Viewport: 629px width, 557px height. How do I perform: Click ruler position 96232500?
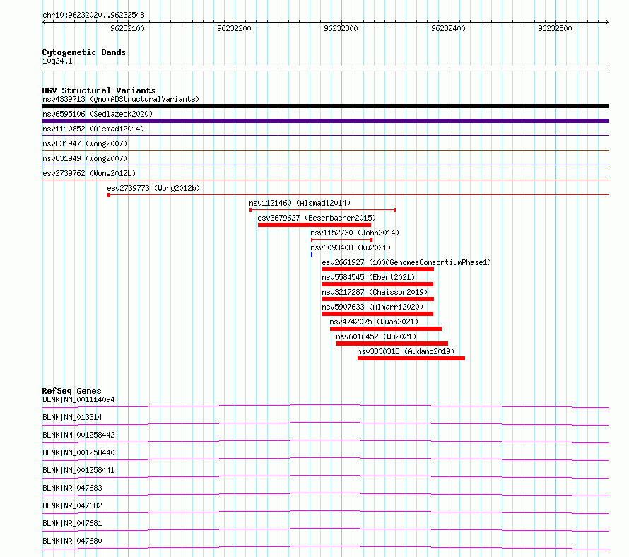(555, 28)
